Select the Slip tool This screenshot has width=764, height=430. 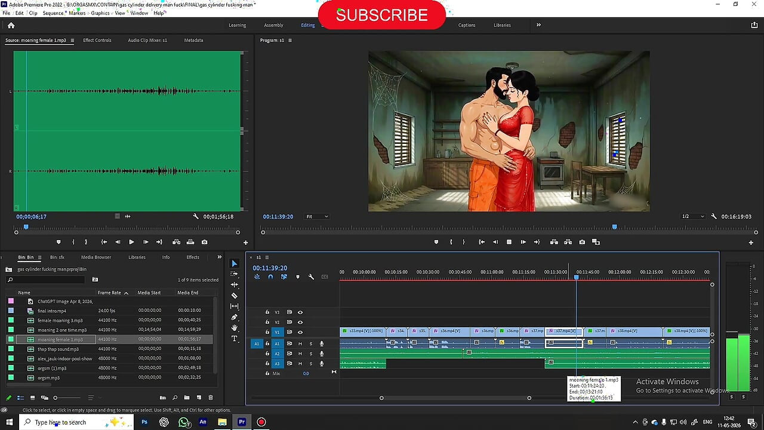coord(234,306)
